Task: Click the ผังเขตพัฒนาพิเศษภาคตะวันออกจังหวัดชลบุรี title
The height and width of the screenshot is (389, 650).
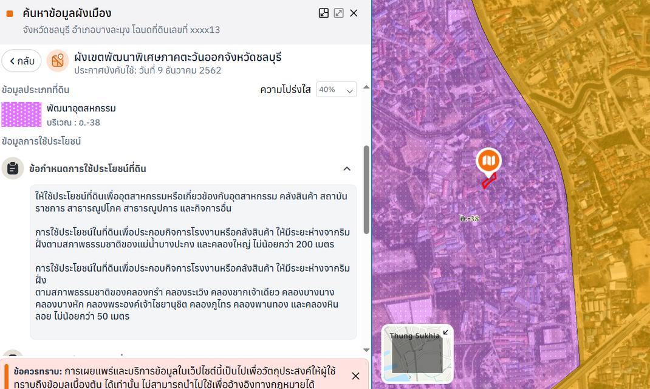Action: click(178, 57)
